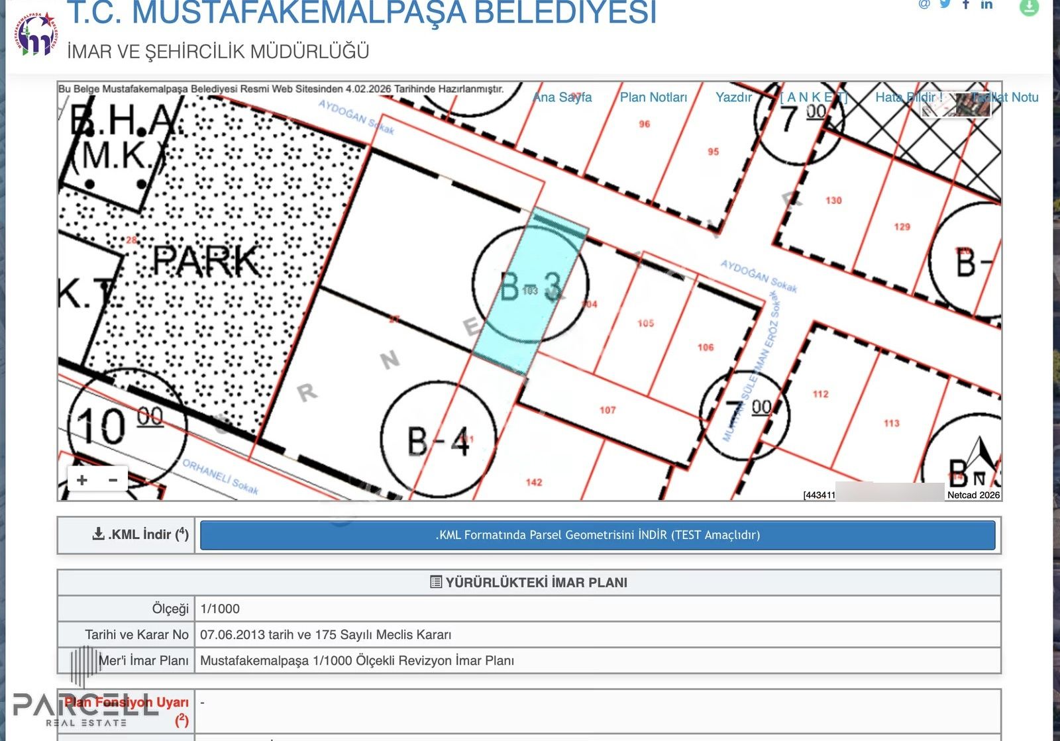Open Ana Sayfa
Screen dimensions: 1060x741
click(x=562, y=97)
